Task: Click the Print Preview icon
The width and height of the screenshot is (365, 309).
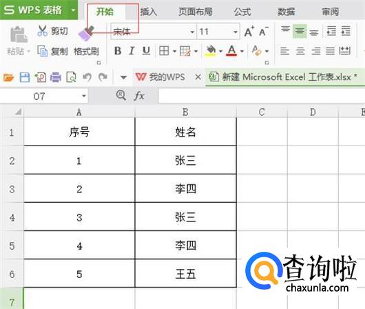Action: click(x=71, y=77)
